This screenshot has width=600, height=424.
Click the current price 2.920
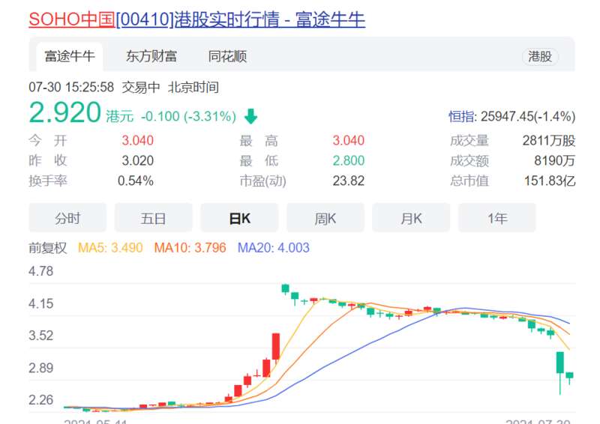click(x=64, y=113)
